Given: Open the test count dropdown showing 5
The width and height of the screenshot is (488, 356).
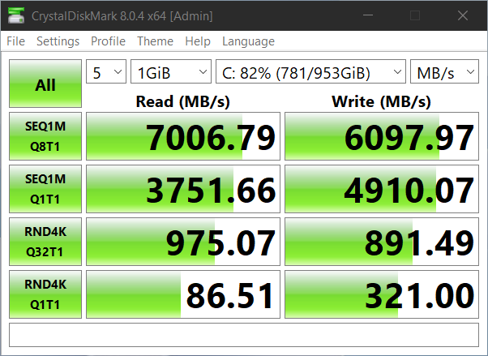Looking at the screenshot, I should [x=106, y=71].
